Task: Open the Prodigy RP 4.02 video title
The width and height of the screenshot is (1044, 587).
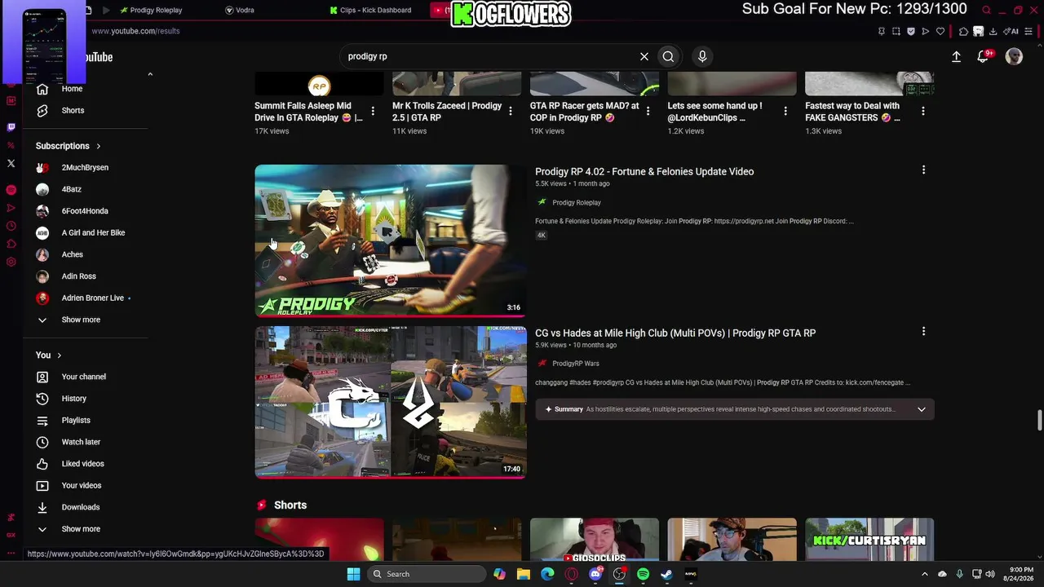Action: (x=644, y=171)
